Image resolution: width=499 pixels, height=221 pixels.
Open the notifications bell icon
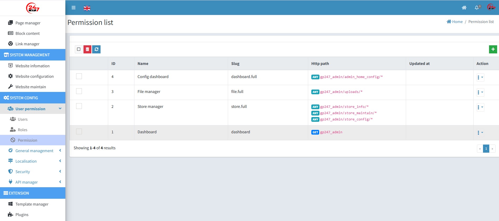[x=477, y=8]
